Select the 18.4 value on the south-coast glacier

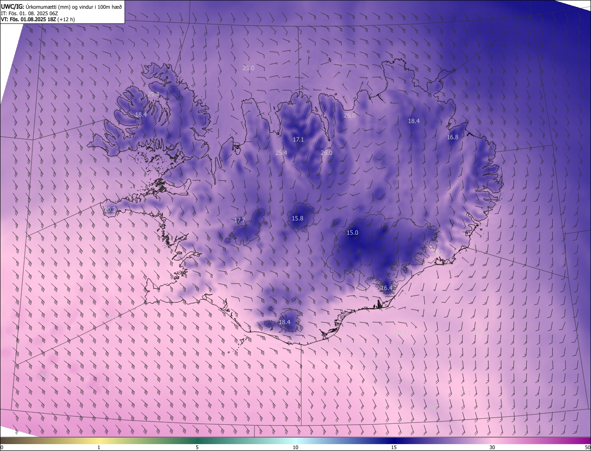[x=284, y=322]
